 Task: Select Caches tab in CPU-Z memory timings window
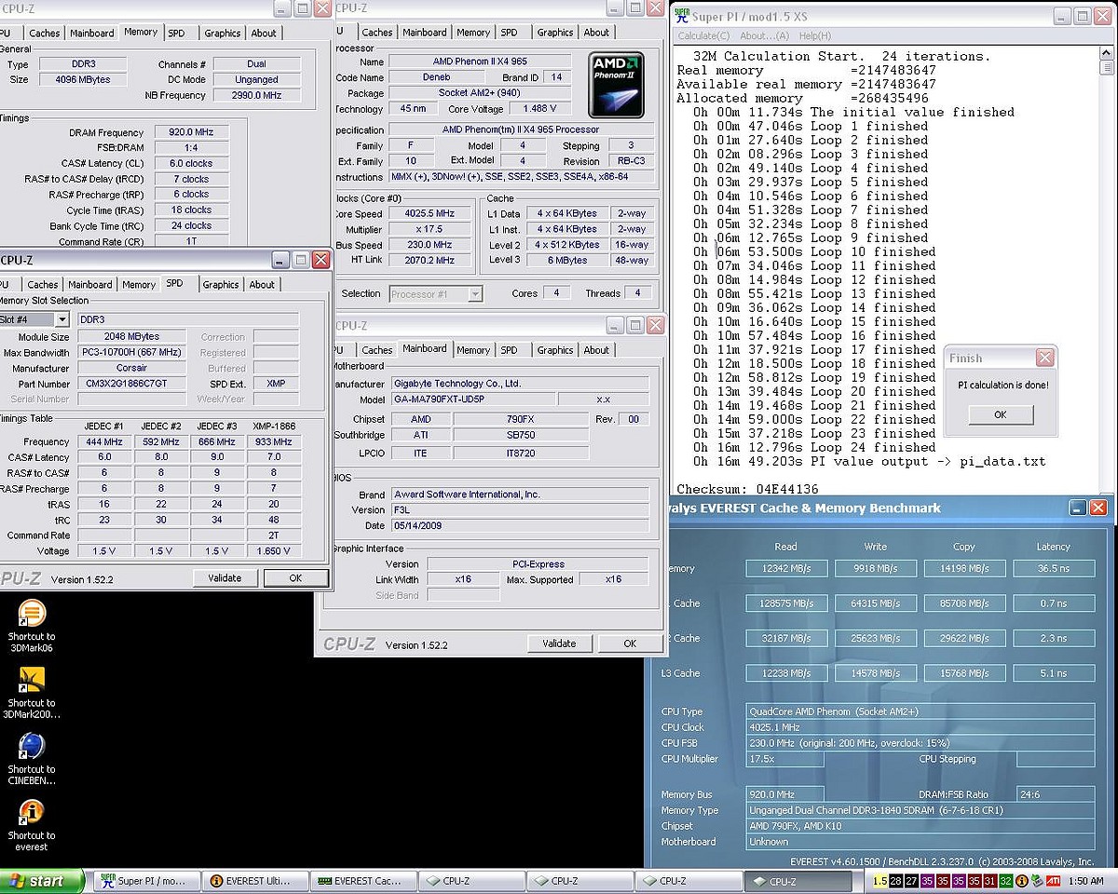point(44,33)
